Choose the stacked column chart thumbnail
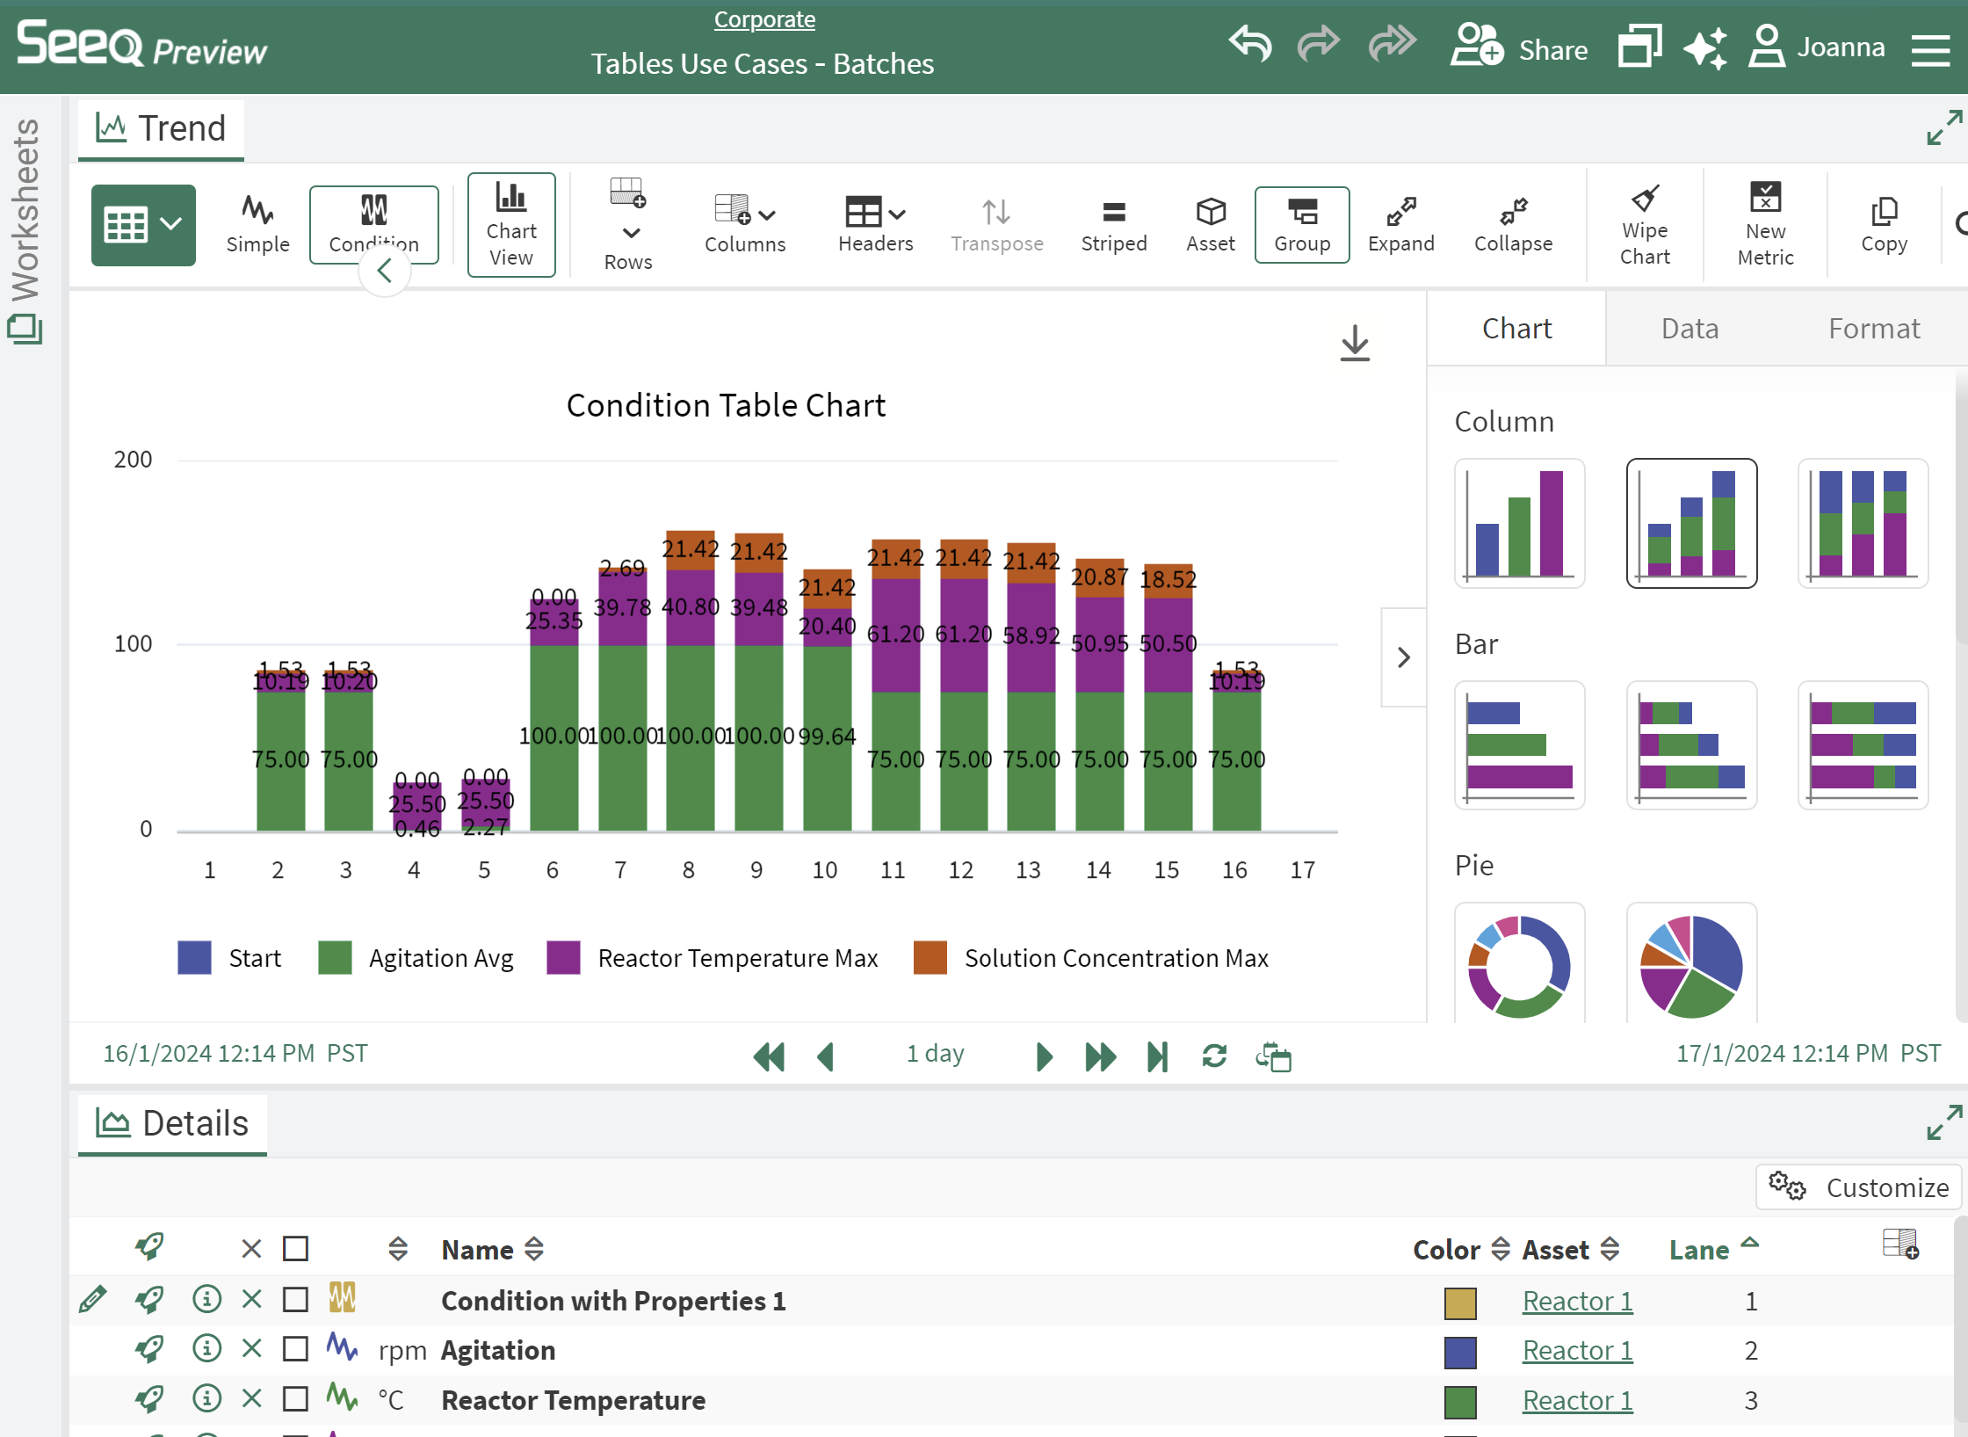The width and height of the screenshot is (1968, 1437). click(x=1691, y=523)
